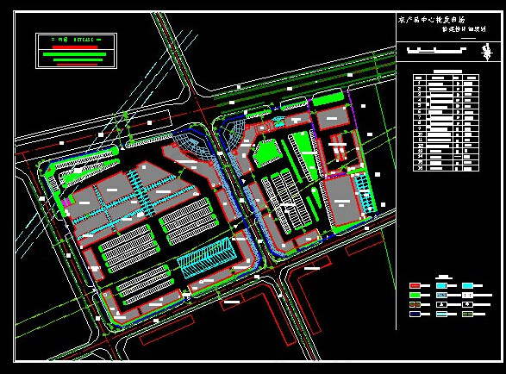The image size is (506, 374).
Task: Click the speckled gray-blue legend swatch
Action: (x=441, y=295)
